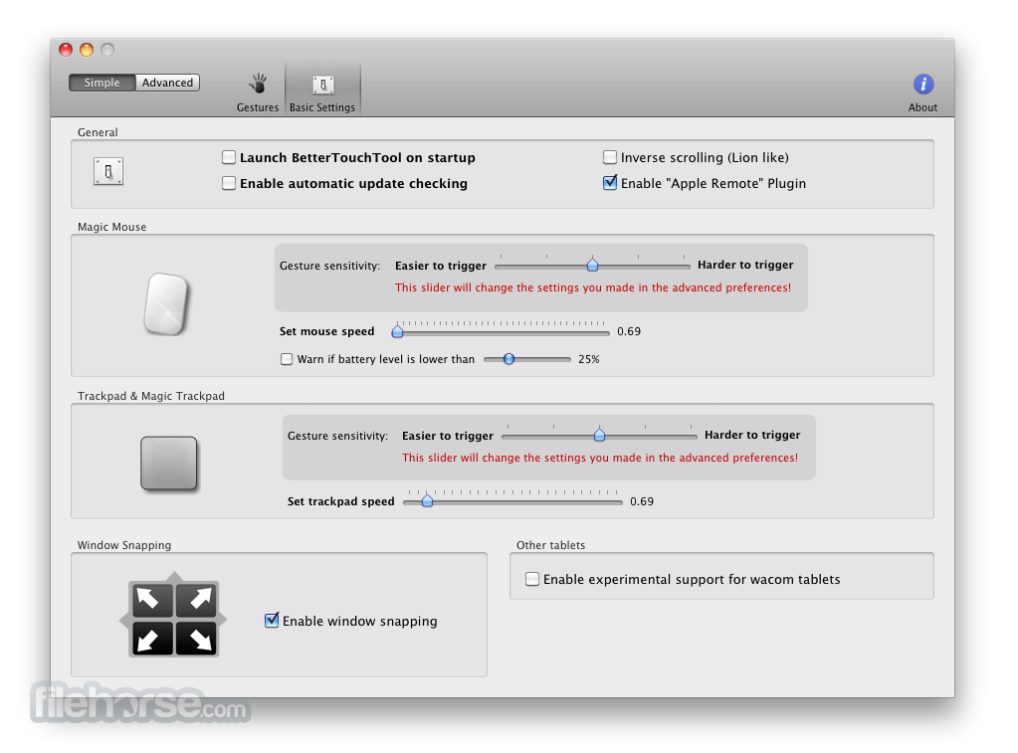This screenshot has height=753, width=1018.
Task: Switch to Advanced mode
Action: click(167, 83)
